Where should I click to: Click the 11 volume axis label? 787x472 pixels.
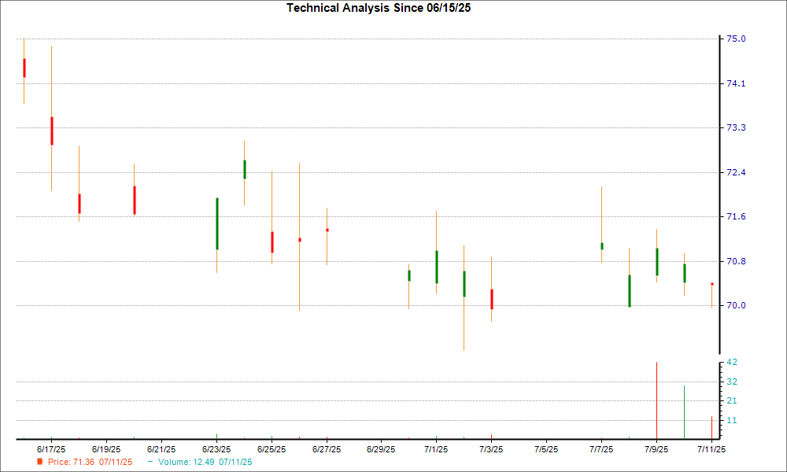(x=732, y=420)
